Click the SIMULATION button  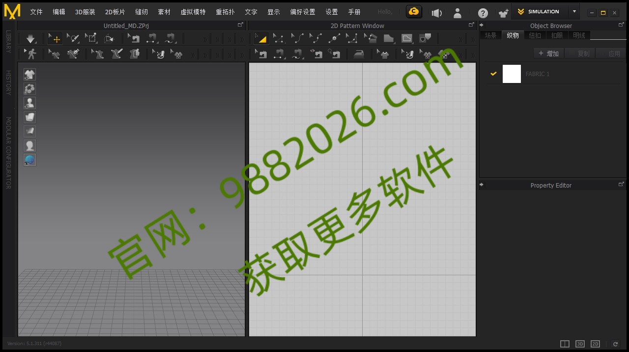pos(540,11)
